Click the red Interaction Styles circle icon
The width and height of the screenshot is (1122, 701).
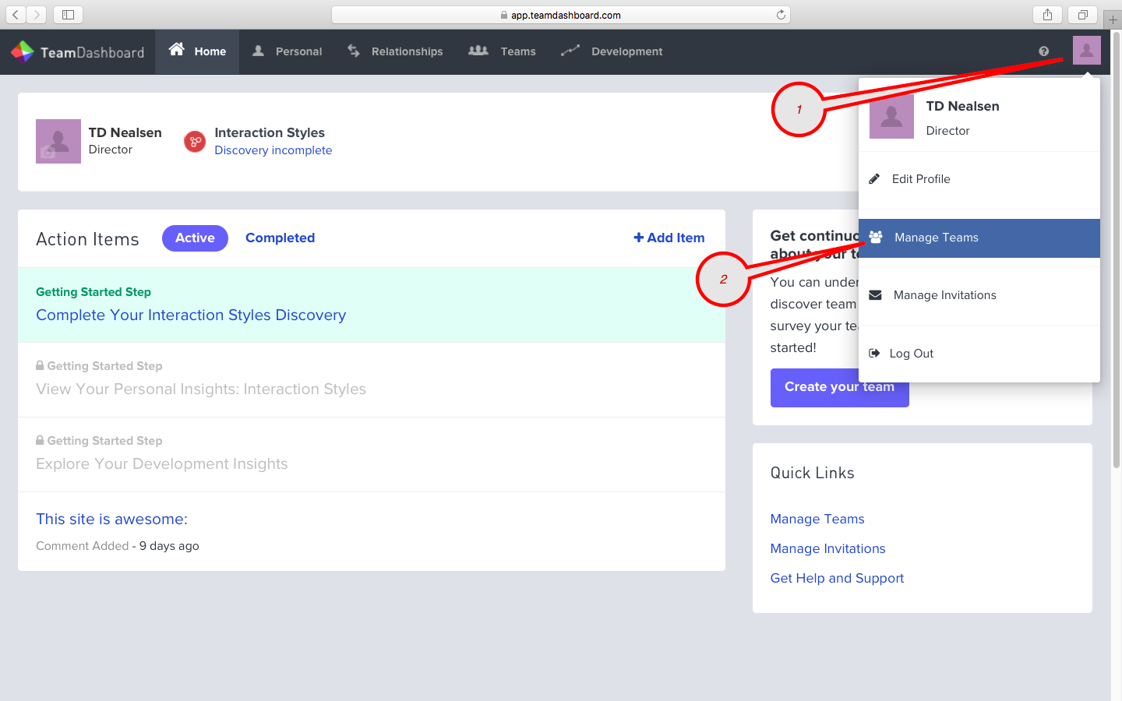(x=195, y=142)
